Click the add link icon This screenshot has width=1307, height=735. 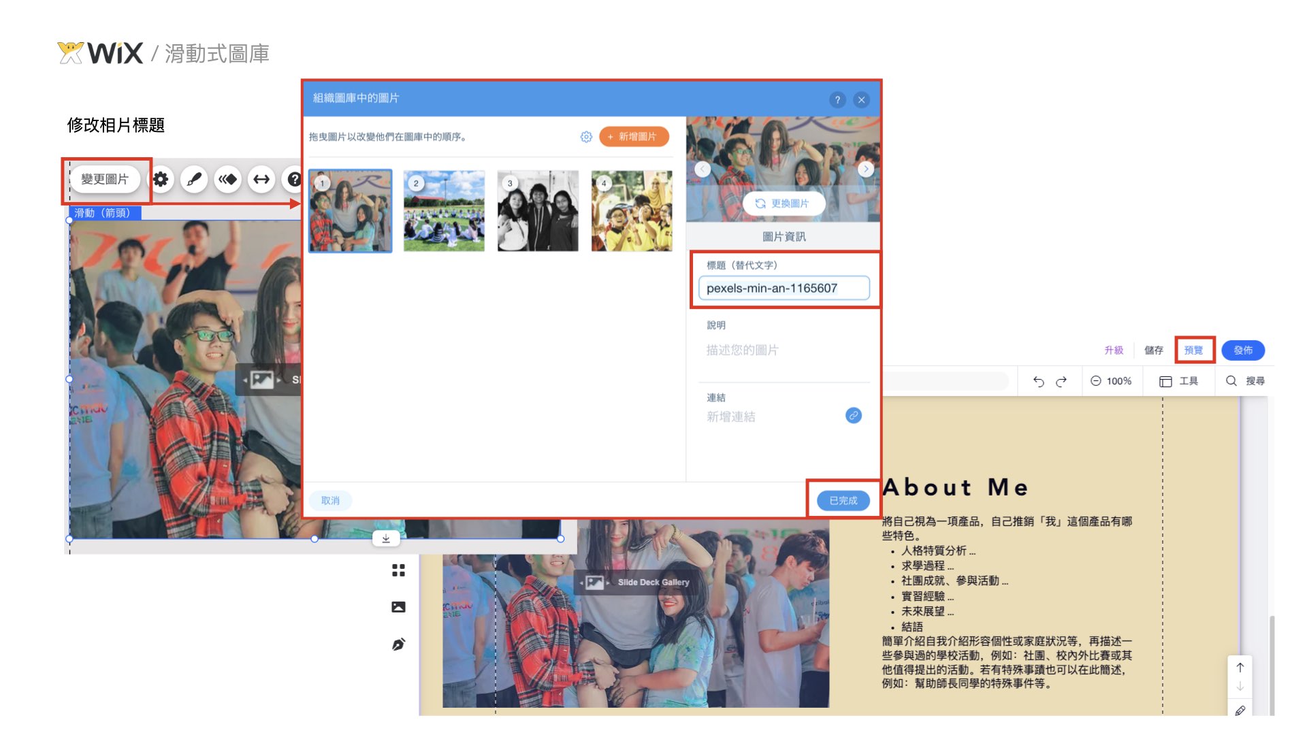(x=853, y=415)
